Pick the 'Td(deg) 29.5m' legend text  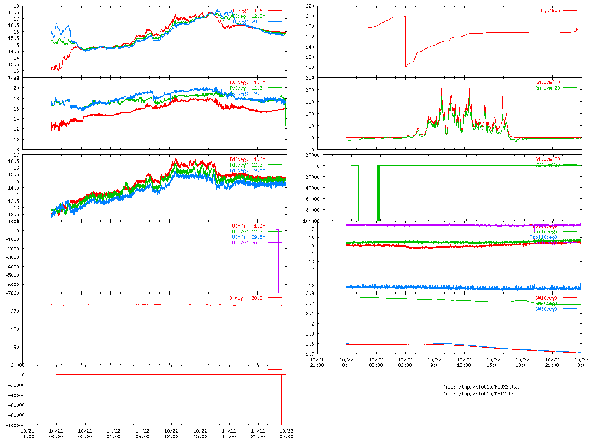pos(247,170)
